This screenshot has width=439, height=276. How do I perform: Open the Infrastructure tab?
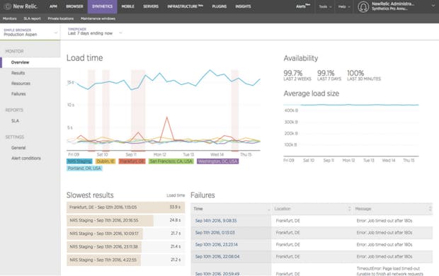pyautogui.click(x=185, y=6)
